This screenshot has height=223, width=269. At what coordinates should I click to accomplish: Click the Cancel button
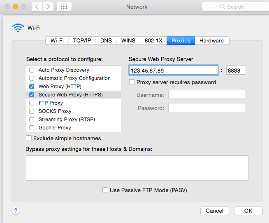pos(214,211)
